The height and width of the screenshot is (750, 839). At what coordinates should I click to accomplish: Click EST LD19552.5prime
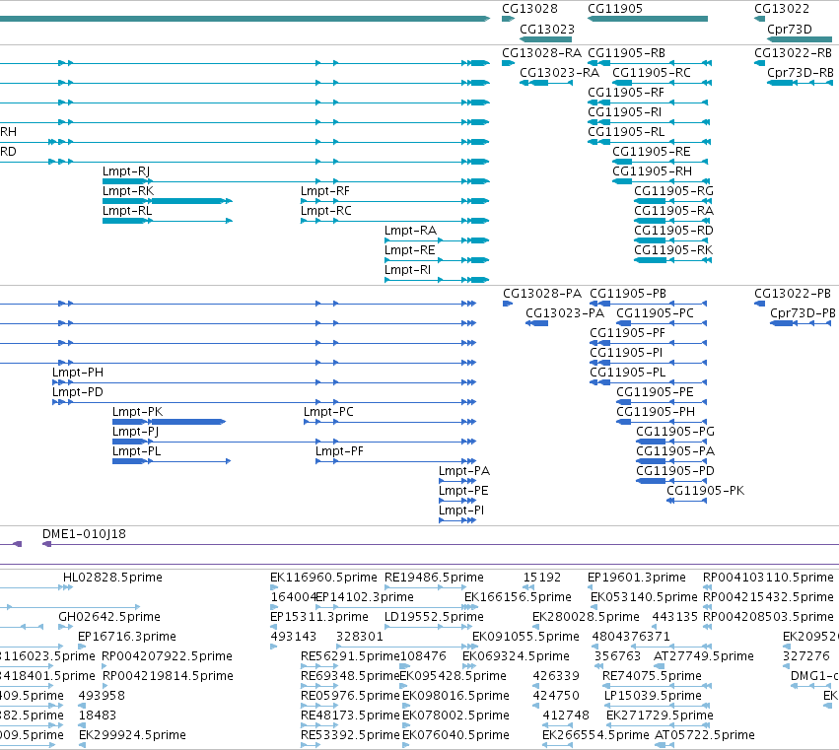pyautogui.click(x=434, y=617)
